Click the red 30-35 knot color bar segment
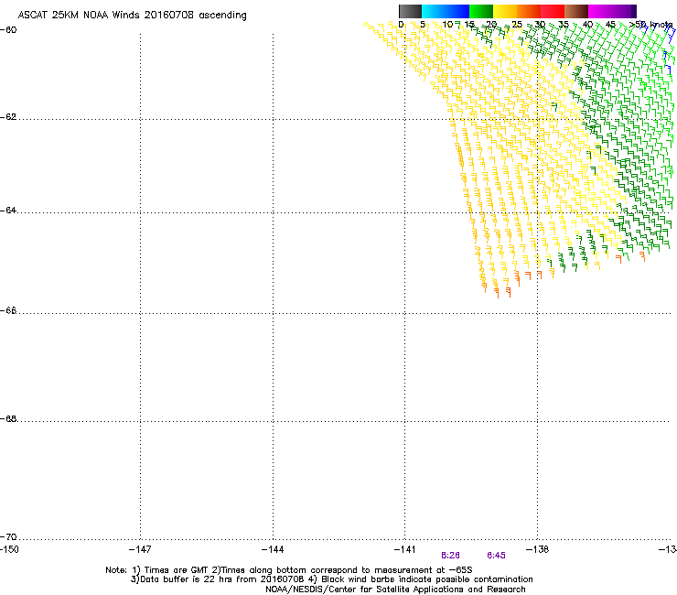677x595 pixels. [x=553, y=11]
